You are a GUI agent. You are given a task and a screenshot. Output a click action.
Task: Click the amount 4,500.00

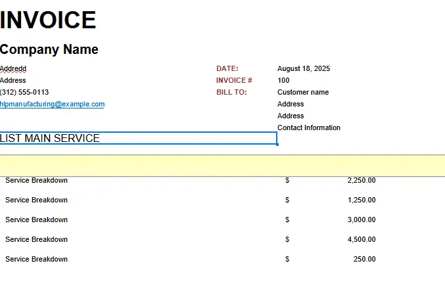point(362,239)
